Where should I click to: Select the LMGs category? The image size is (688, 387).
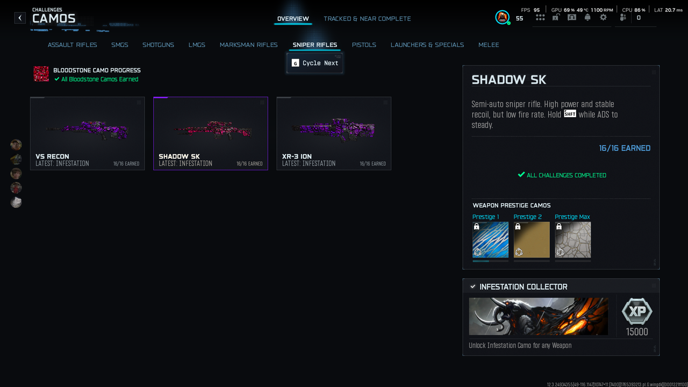[197, 45]
